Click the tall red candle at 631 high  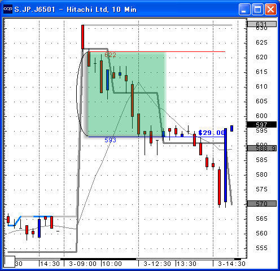(x=82, y=37)
